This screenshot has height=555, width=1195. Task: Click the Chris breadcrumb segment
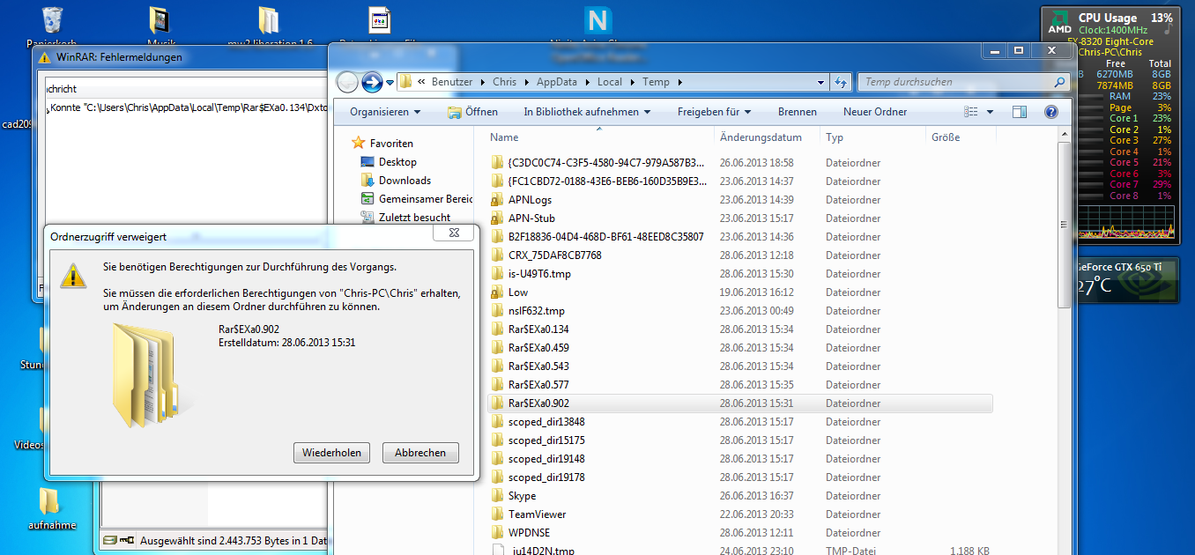(505, 82)
